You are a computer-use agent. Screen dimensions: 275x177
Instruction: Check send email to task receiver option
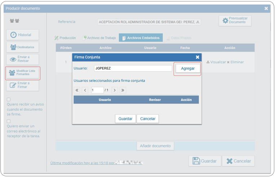pyautogui.click(x=9, y=121)
